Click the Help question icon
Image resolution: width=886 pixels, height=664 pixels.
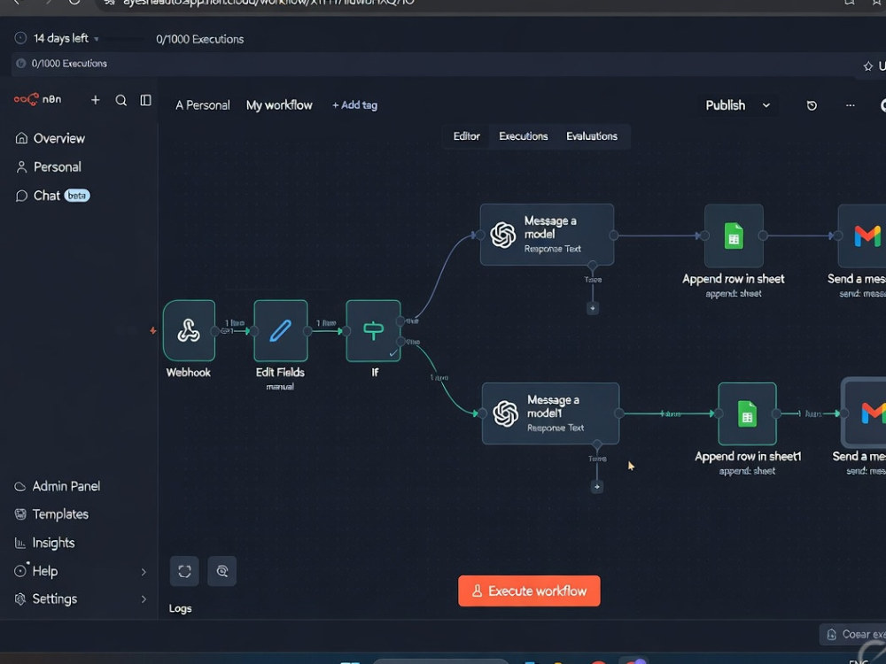coord(20,571)
